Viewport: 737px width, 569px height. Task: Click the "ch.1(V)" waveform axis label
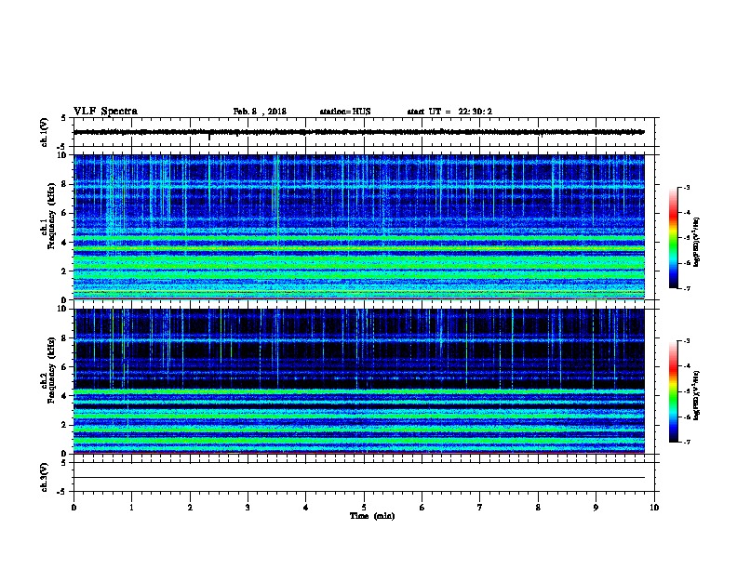[x=44, y=132]
